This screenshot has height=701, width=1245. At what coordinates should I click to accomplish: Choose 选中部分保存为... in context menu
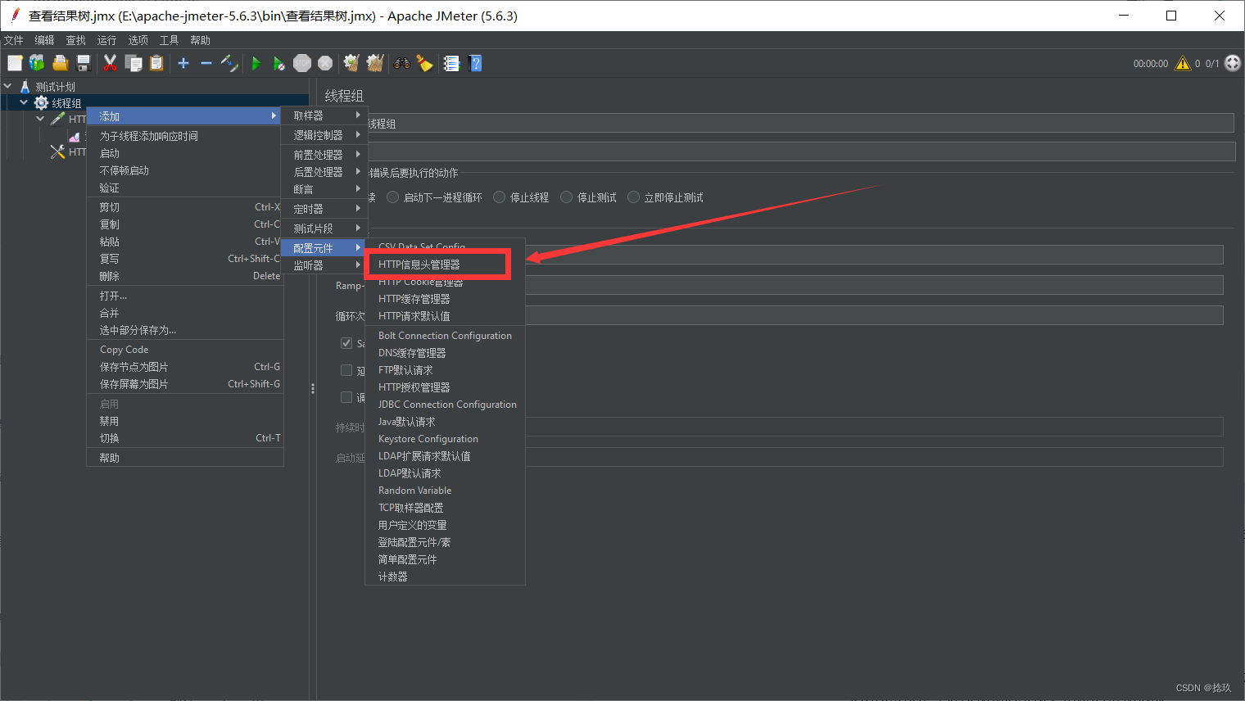[x=185, y=330]
